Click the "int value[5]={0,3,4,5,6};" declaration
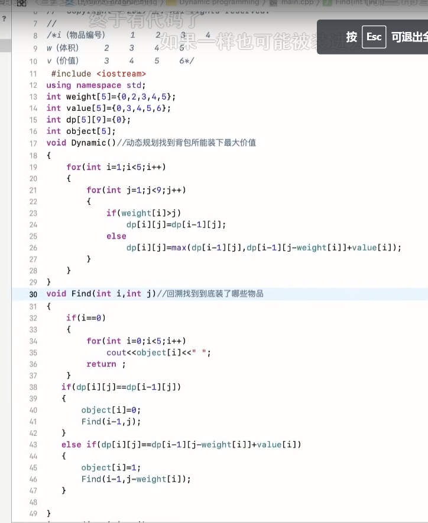This screenshot has height=523, width=428. pyautogui.click(x=109, y=108)
